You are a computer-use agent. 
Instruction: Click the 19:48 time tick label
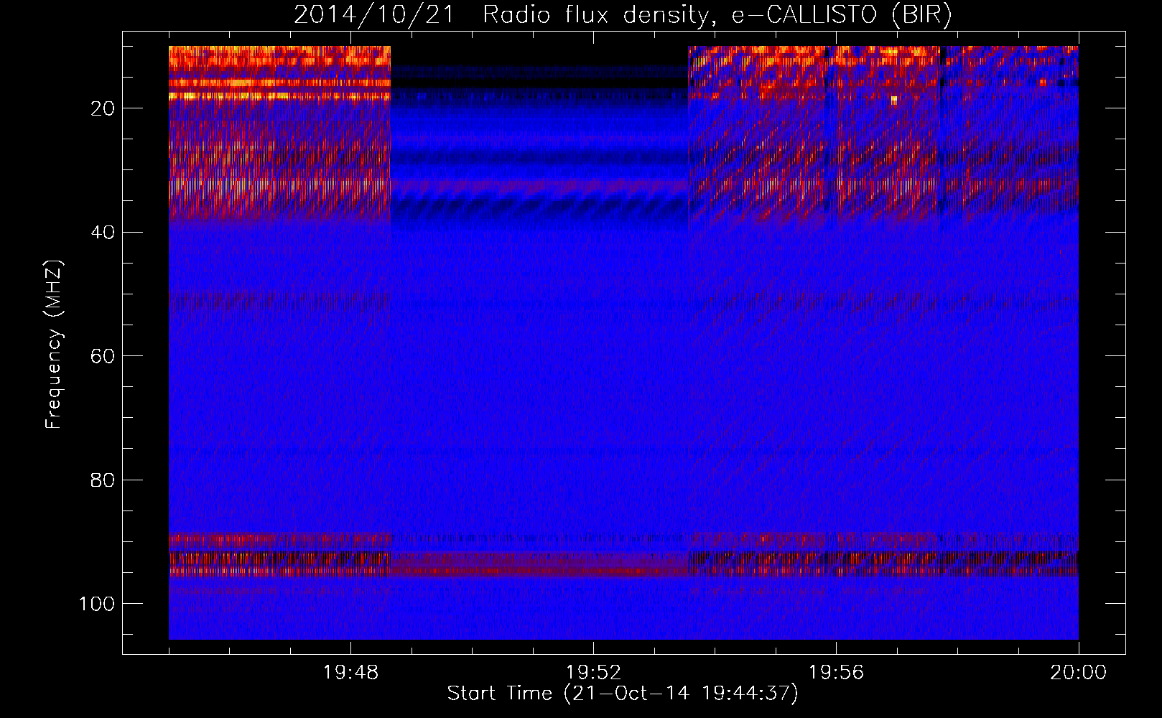350,673
